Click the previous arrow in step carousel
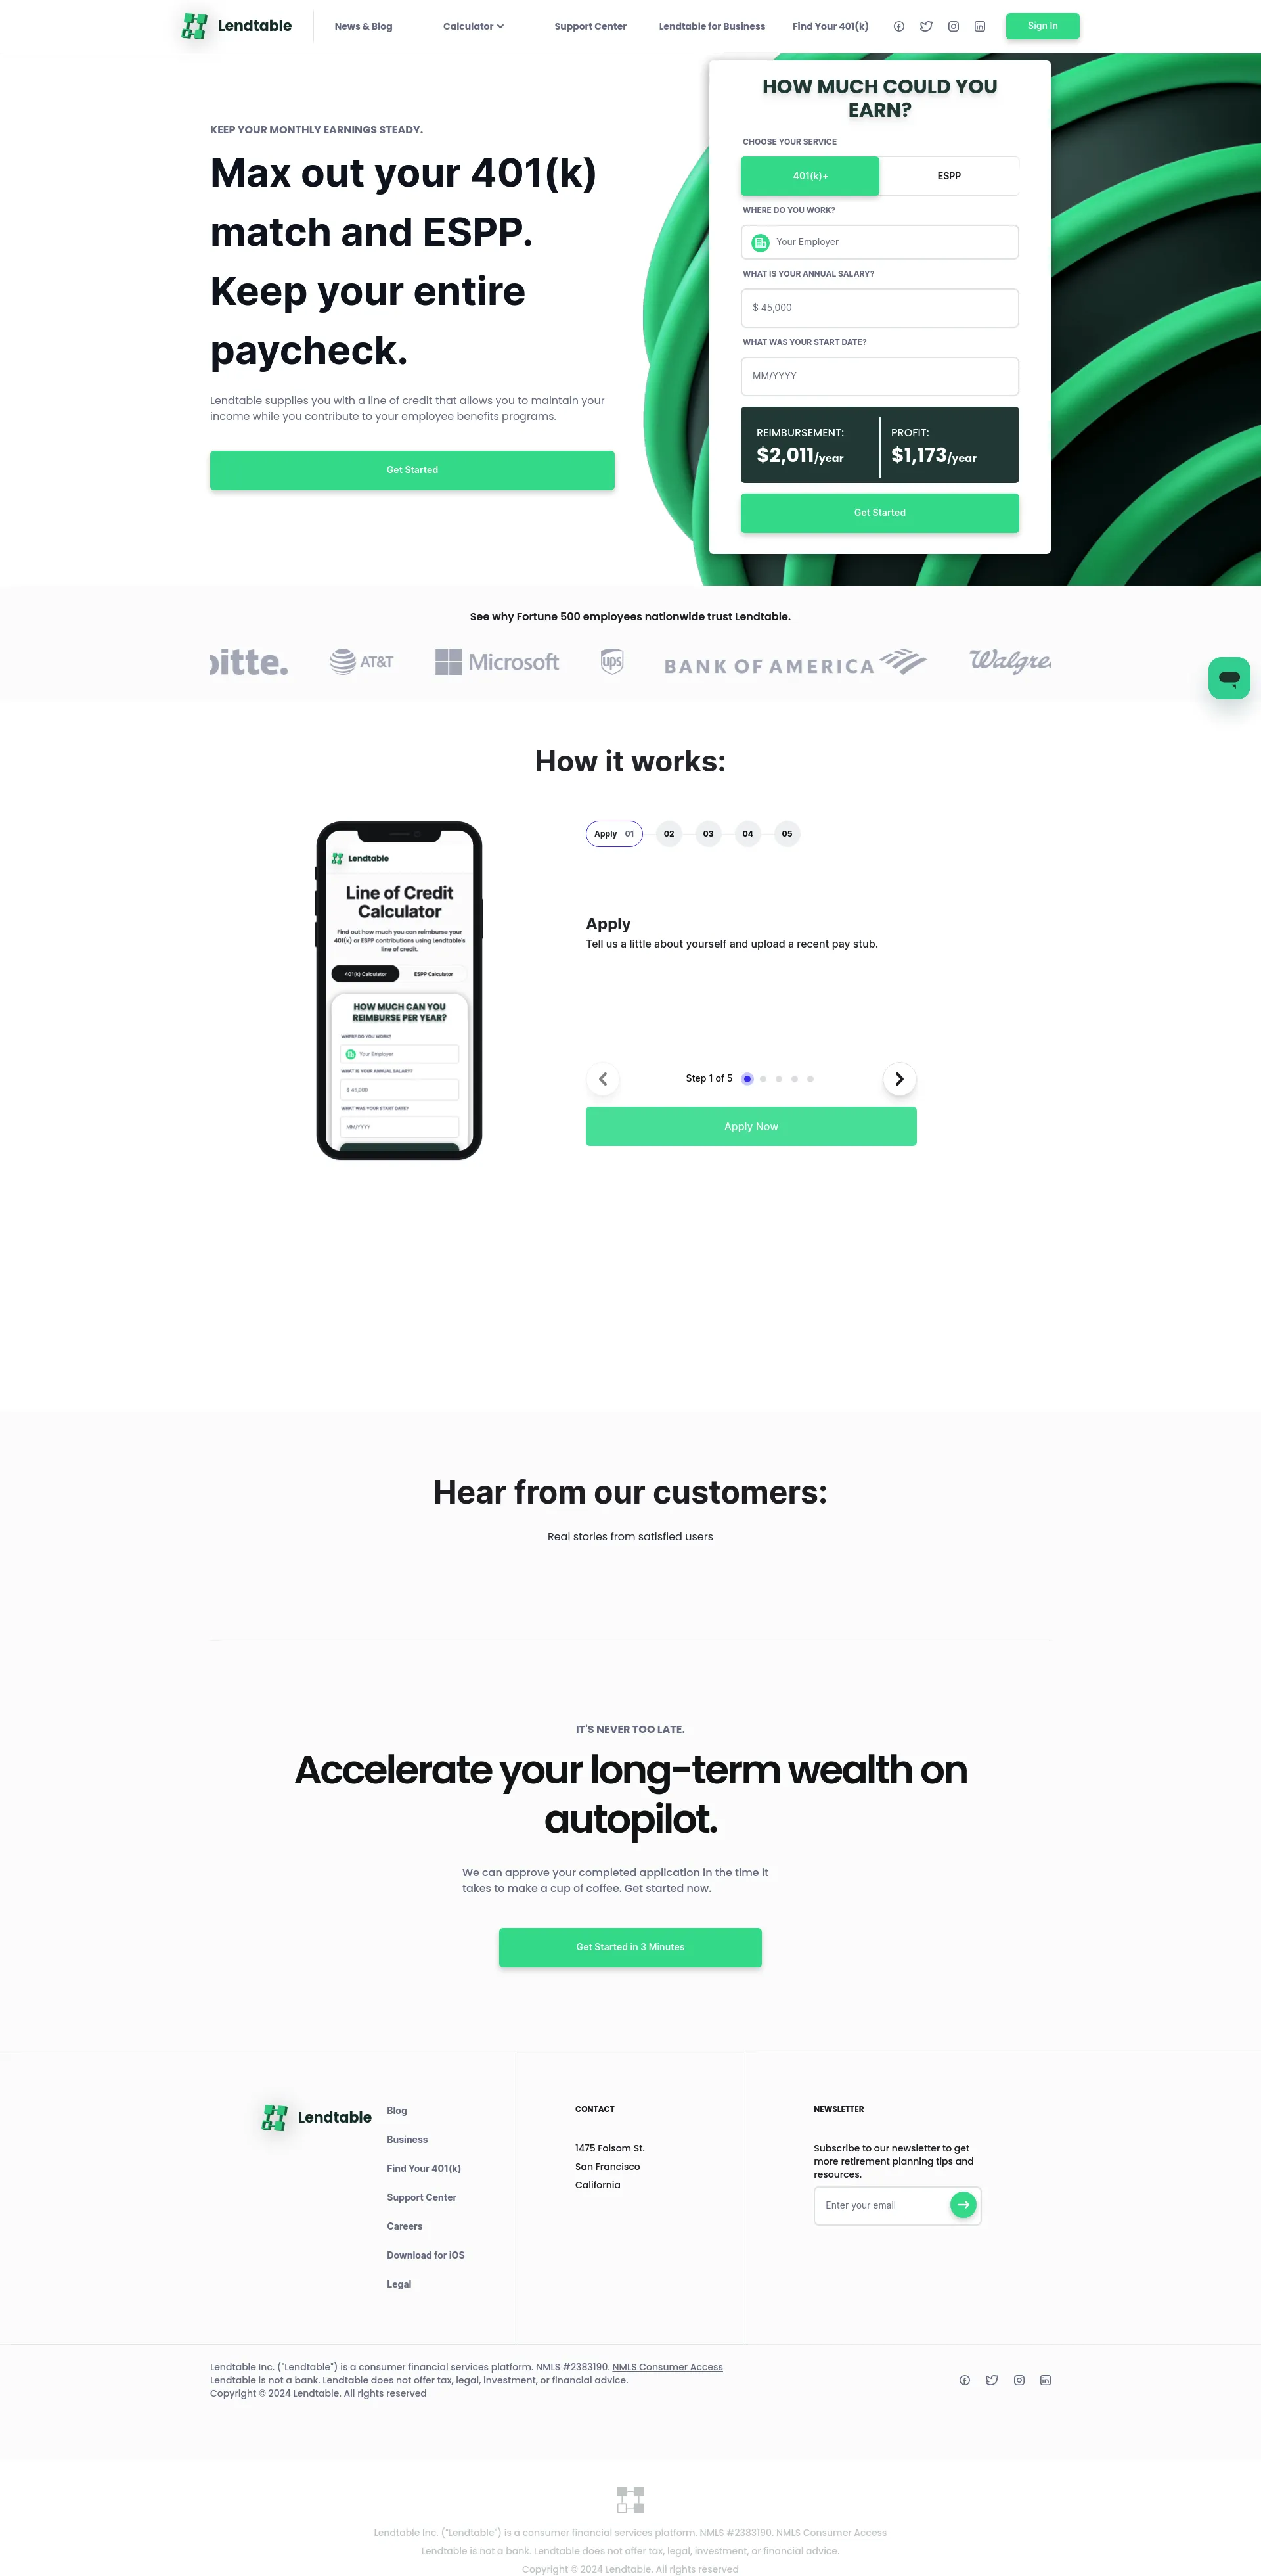Viewport: 1261px width, 2576px height. [603, 1078]
